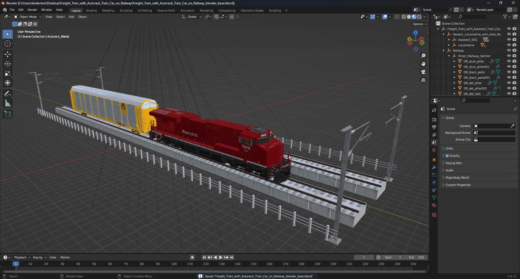Click the Z axis on navigation gizmo
Screen dimensions: 520x279
pos(415,32)
